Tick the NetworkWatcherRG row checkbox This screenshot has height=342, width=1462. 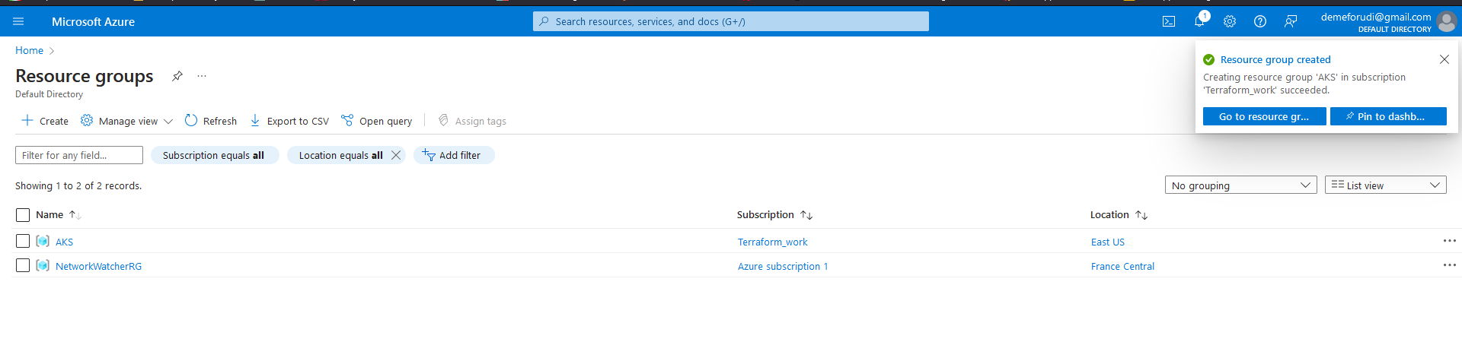(23, 265)
